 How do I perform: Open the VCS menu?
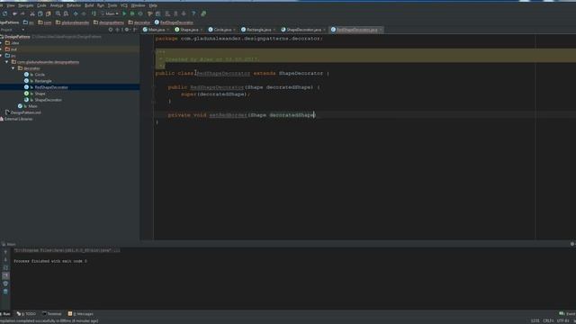124,5
